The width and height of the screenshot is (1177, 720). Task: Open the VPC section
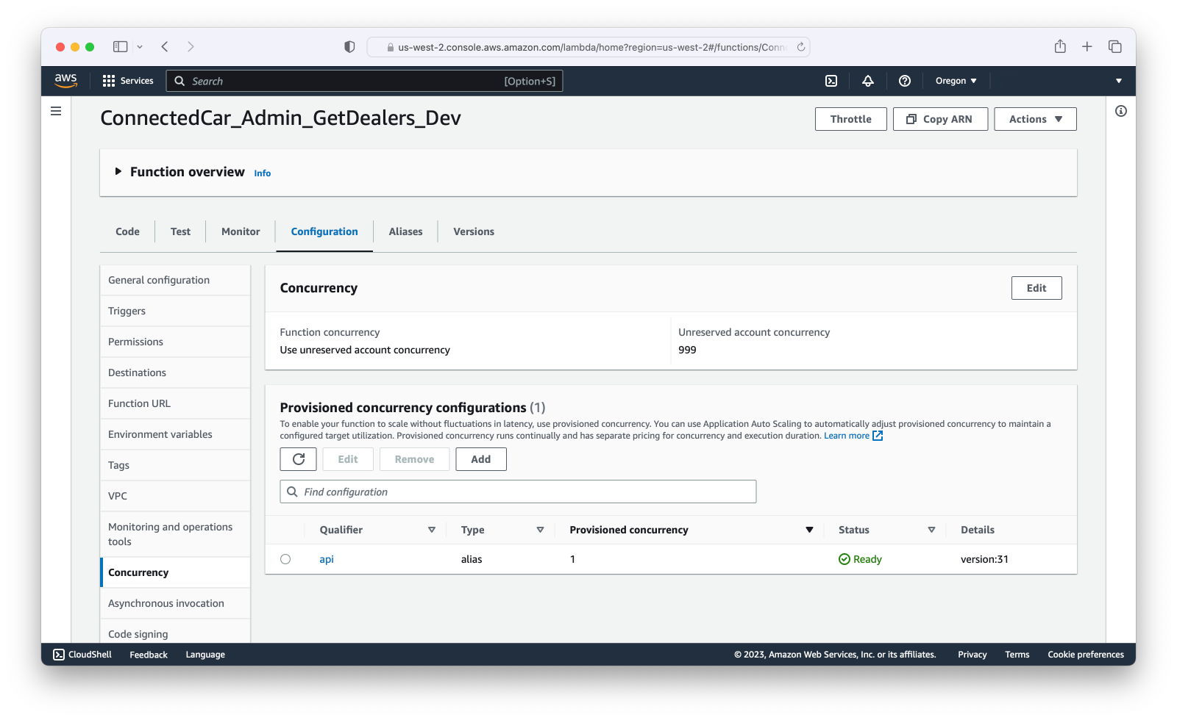[x=175, y=496]
